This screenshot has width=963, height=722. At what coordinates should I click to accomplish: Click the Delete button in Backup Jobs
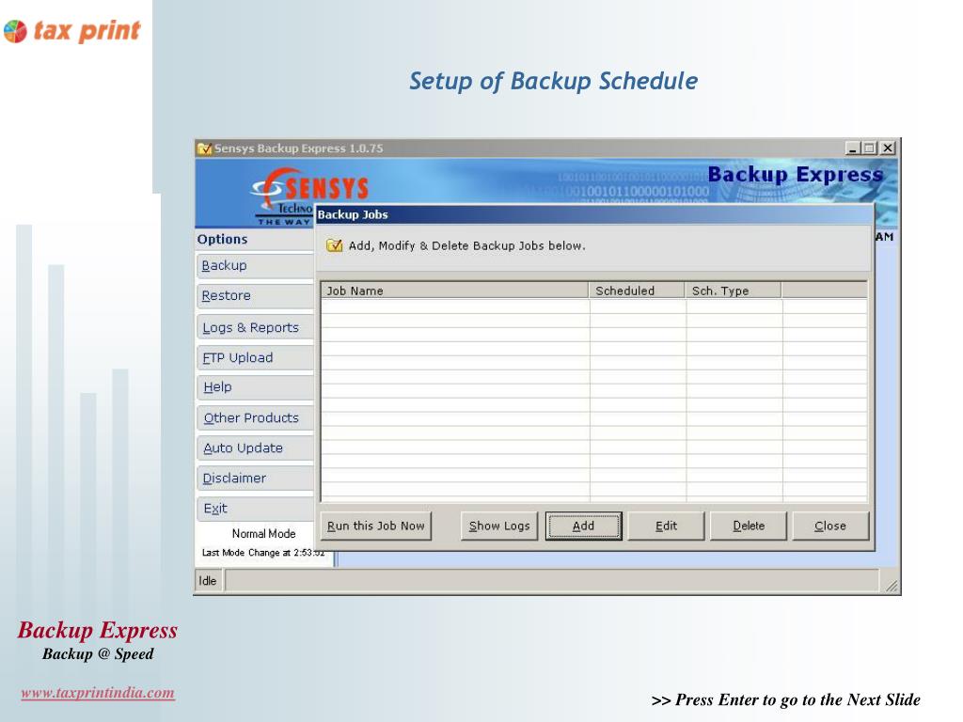tap(748, 526)
